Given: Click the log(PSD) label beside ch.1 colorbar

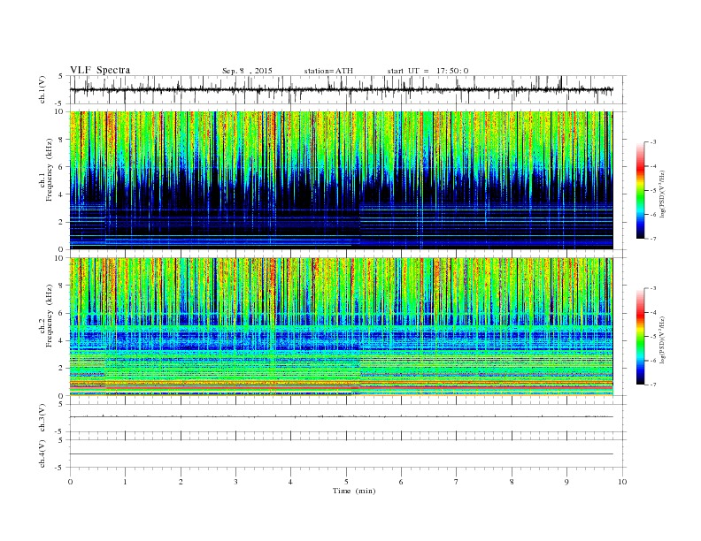Looking at the screenshot, I should pyautogui.click(x=662, y=194).
